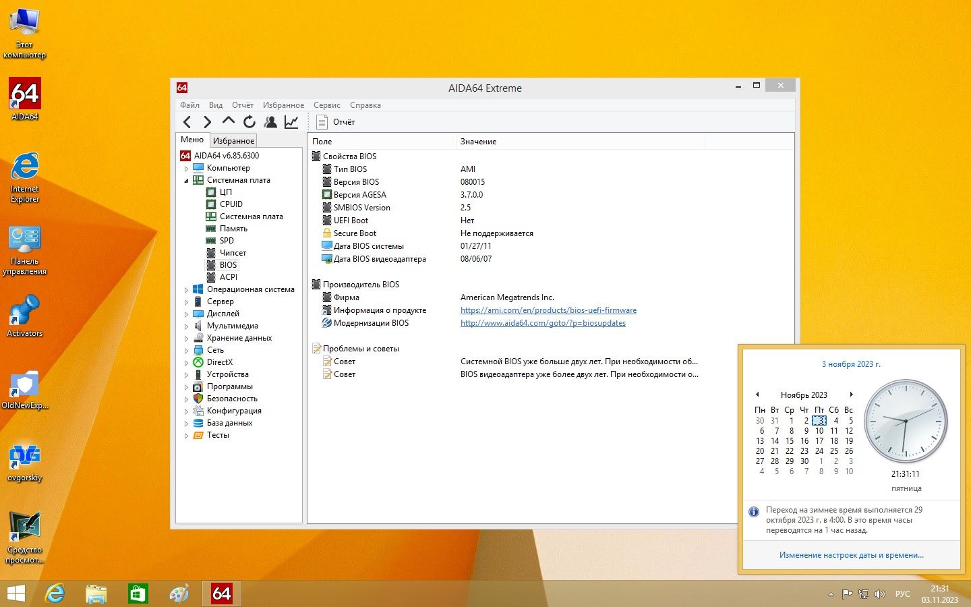Go to next month in calendar

(852, 395)
